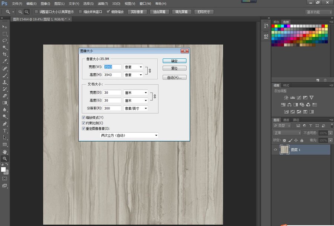Switch to the 颜色 panel tab
This screenshot has height=226, width=334.
pyautogui.click(x=276, y=22)
